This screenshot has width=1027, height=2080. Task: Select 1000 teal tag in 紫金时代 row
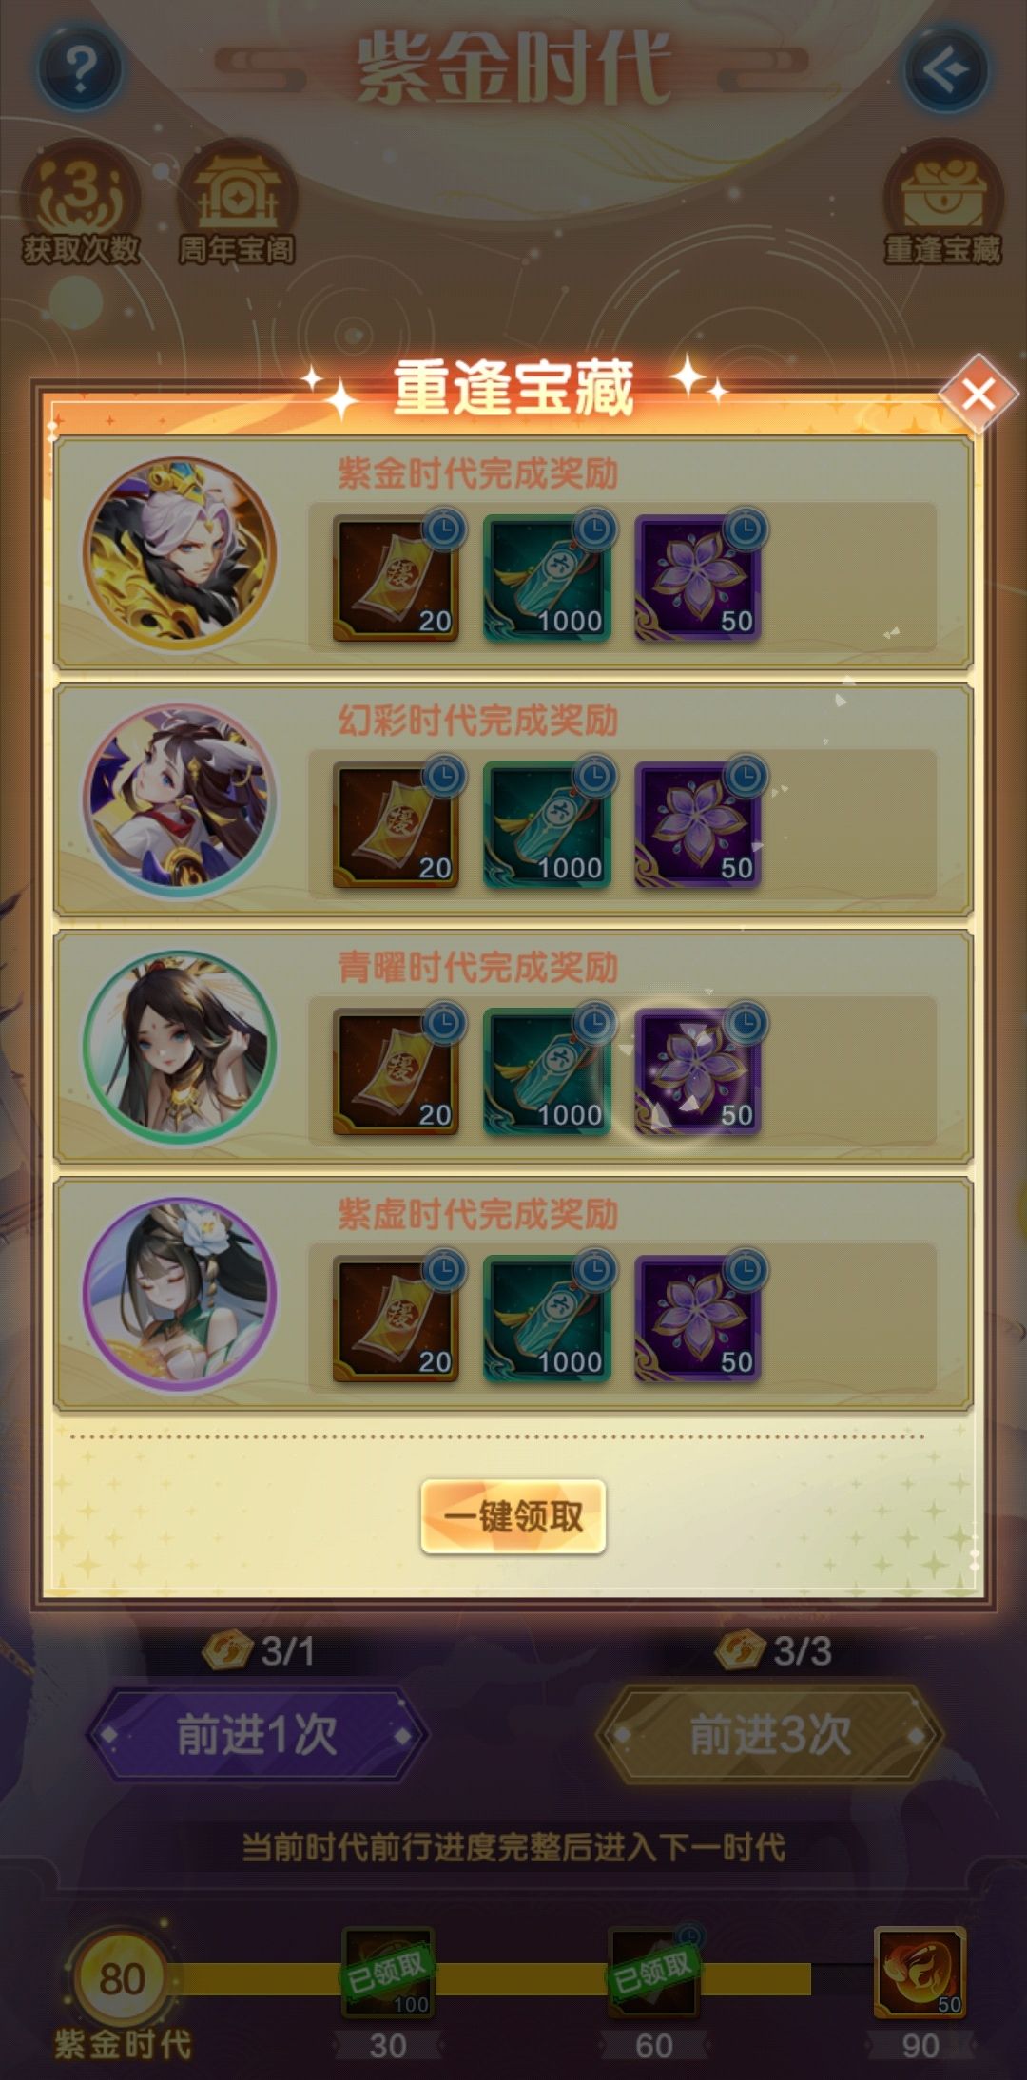(x=547, y=578)
